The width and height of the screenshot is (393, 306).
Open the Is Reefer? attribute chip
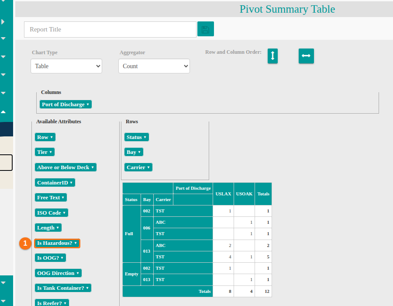52,303
